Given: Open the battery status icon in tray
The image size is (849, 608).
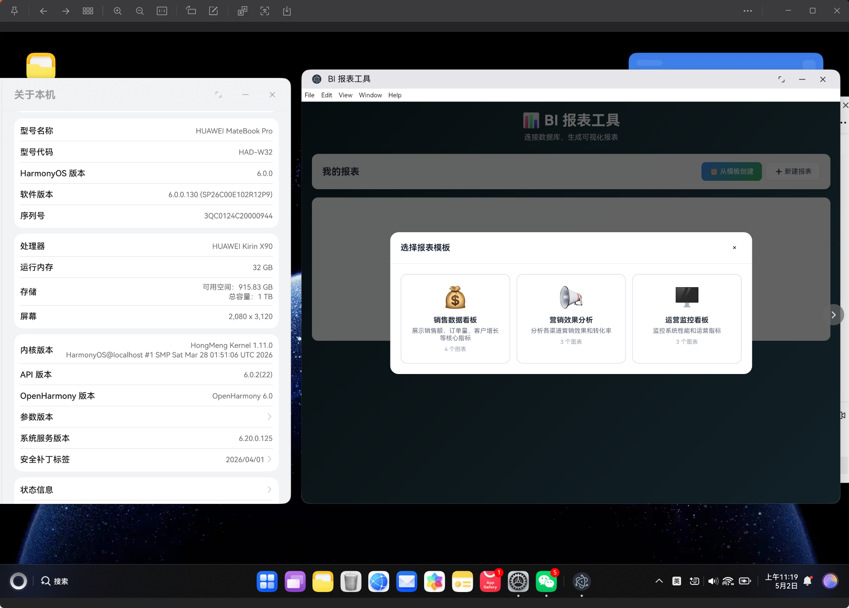Looking at the screenshot, I should (x=745, y=581).
